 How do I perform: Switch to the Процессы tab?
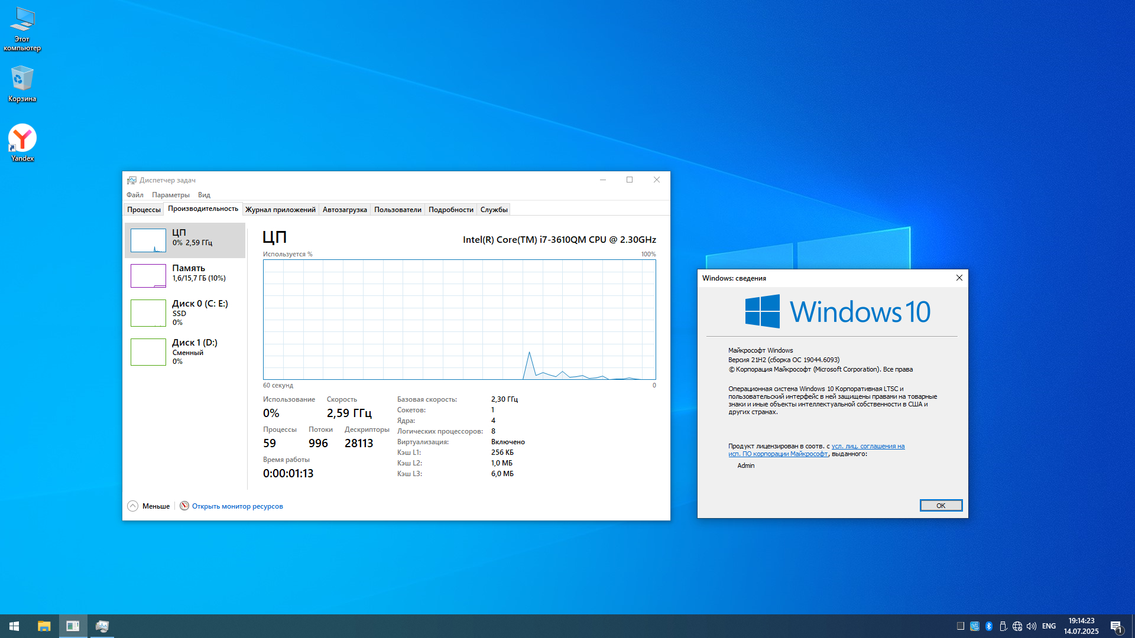144,210
